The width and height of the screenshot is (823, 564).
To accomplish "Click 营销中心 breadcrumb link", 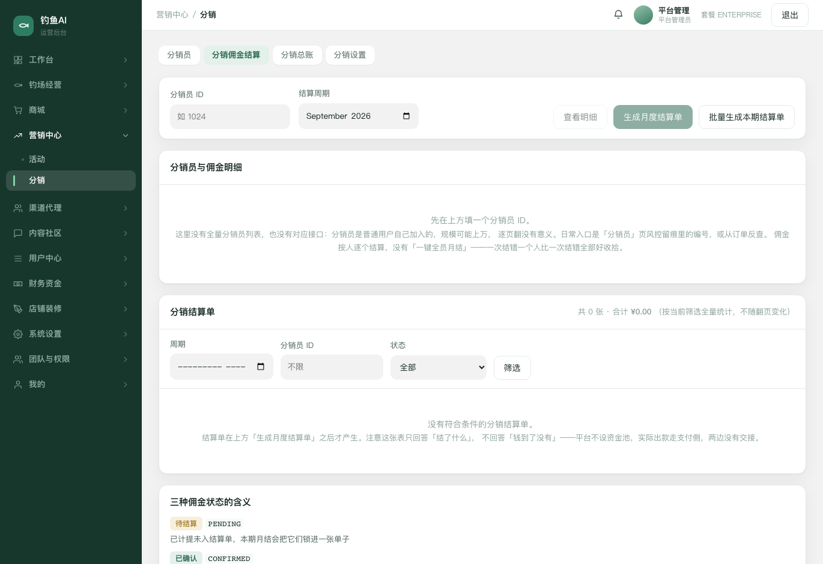I will click(x=172, y=14).
